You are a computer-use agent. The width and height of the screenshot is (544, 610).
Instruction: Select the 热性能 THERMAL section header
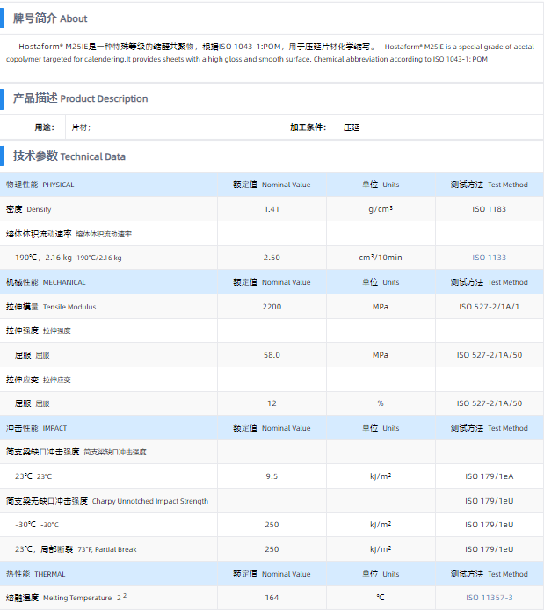(35, 574)
